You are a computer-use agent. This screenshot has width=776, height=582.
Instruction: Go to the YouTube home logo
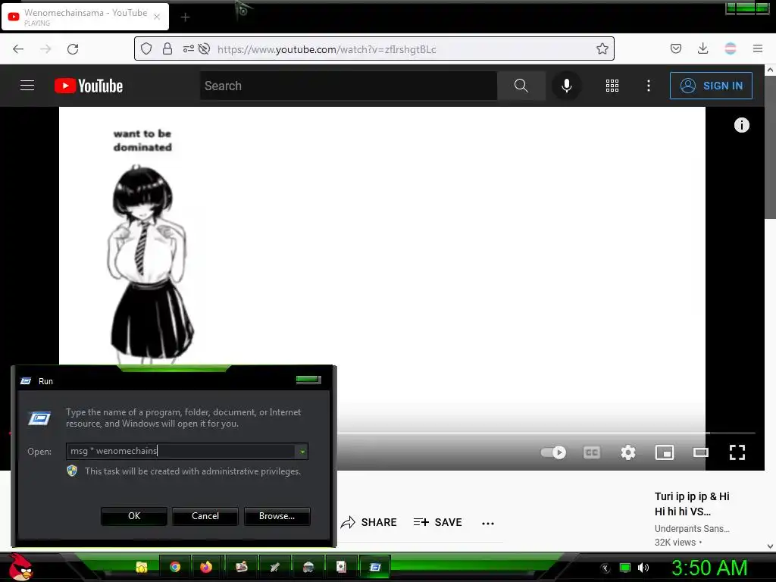coord(89,86)
